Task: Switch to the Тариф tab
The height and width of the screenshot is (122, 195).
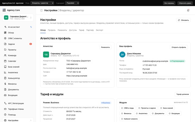Action: [81, 30]
